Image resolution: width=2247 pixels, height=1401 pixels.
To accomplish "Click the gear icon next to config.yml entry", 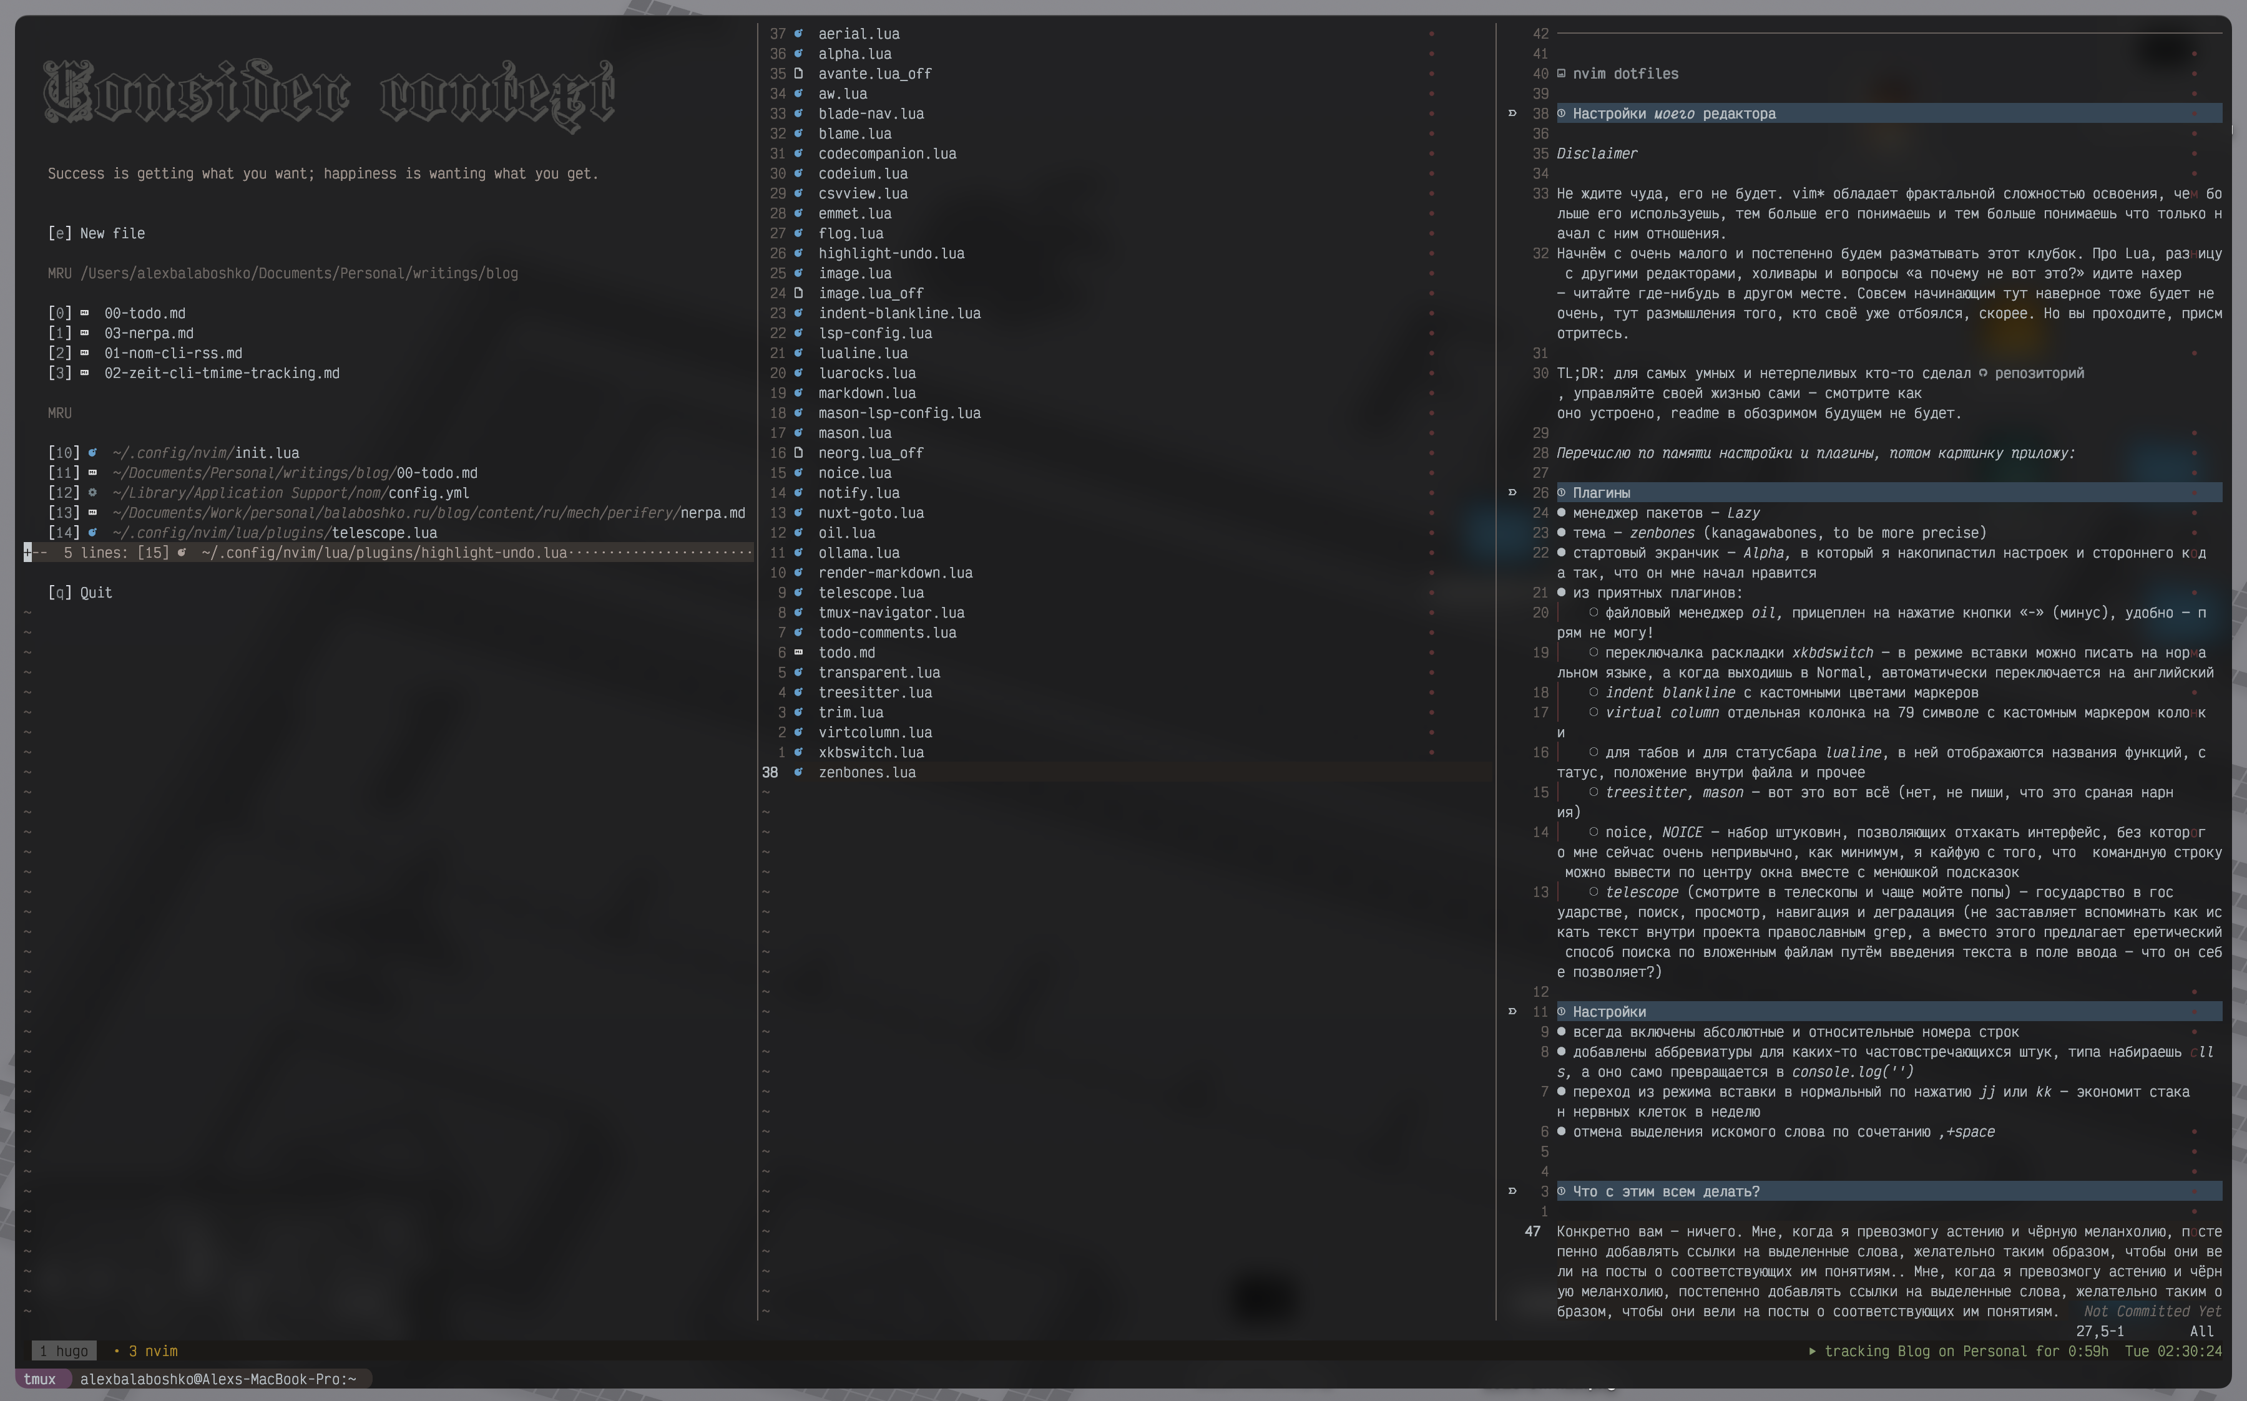I will [92, 493].
